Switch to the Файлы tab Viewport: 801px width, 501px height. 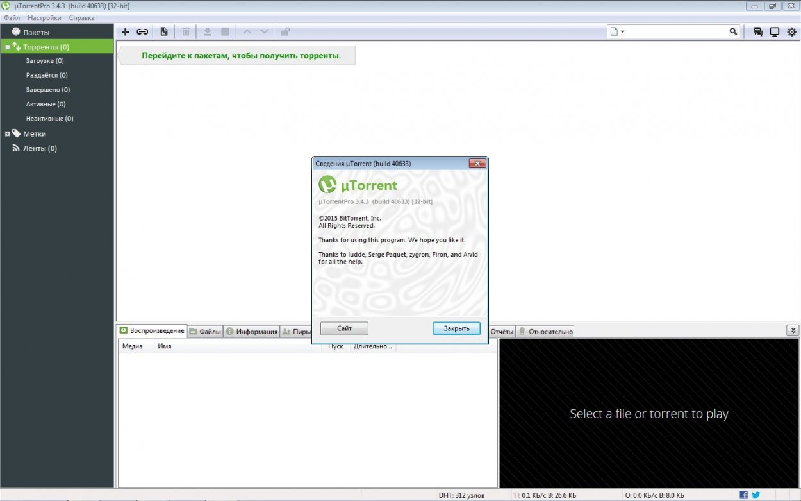pyautogui.click(x=206, y=332)
